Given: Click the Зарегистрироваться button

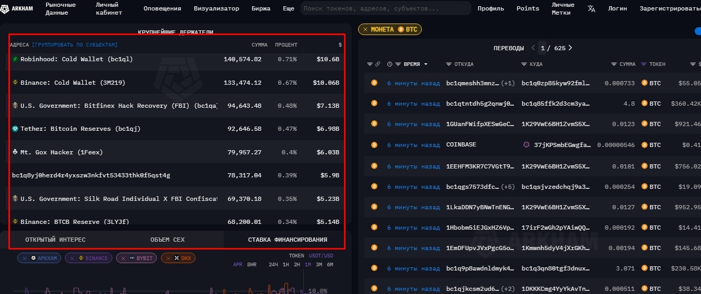Looking at the screenshot, I should pyautogui.click(x=670, y=8).
